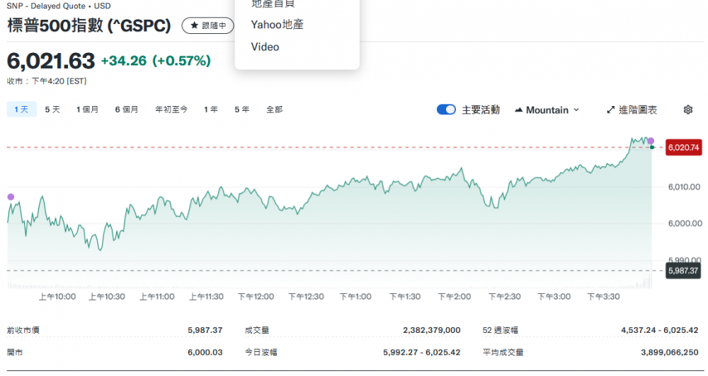Click the red 6,020.74 price label
Image resolution: width=708 pixels, height=376 pixels.
point(683,147)
